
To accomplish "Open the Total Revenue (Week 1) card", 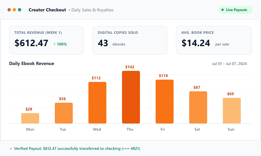I will tap(46, 40).
